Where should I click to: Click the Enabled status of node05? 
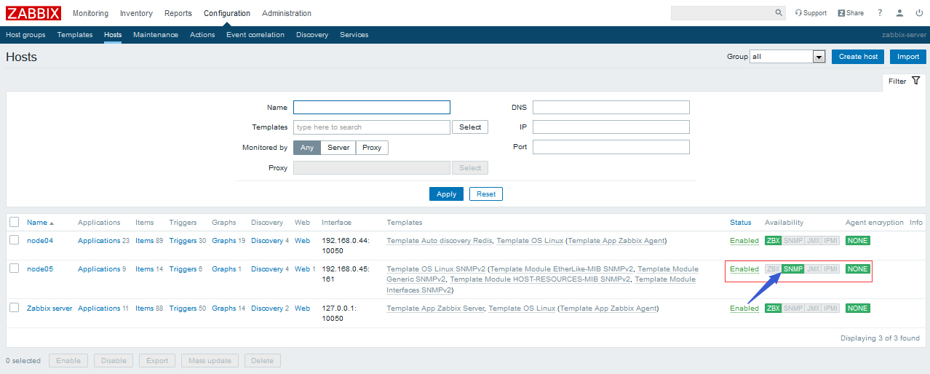coord(744,269)
